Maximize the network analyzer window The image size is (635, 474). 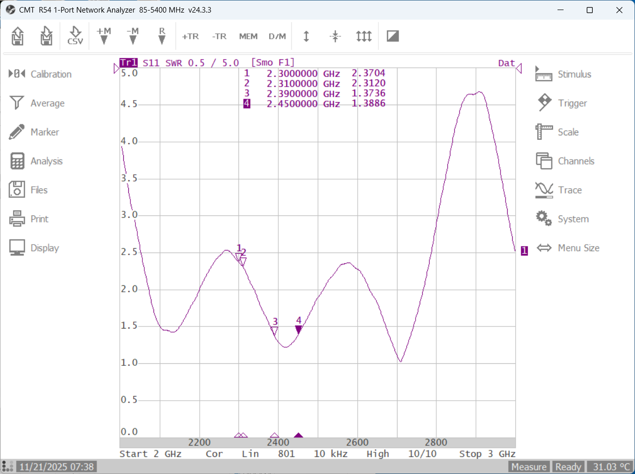590,10
